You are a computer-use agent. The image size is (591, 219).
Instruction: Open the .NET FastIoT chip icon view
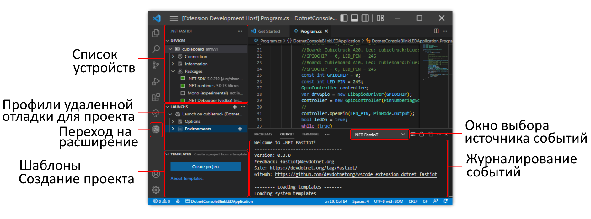(x=156, y=129)
